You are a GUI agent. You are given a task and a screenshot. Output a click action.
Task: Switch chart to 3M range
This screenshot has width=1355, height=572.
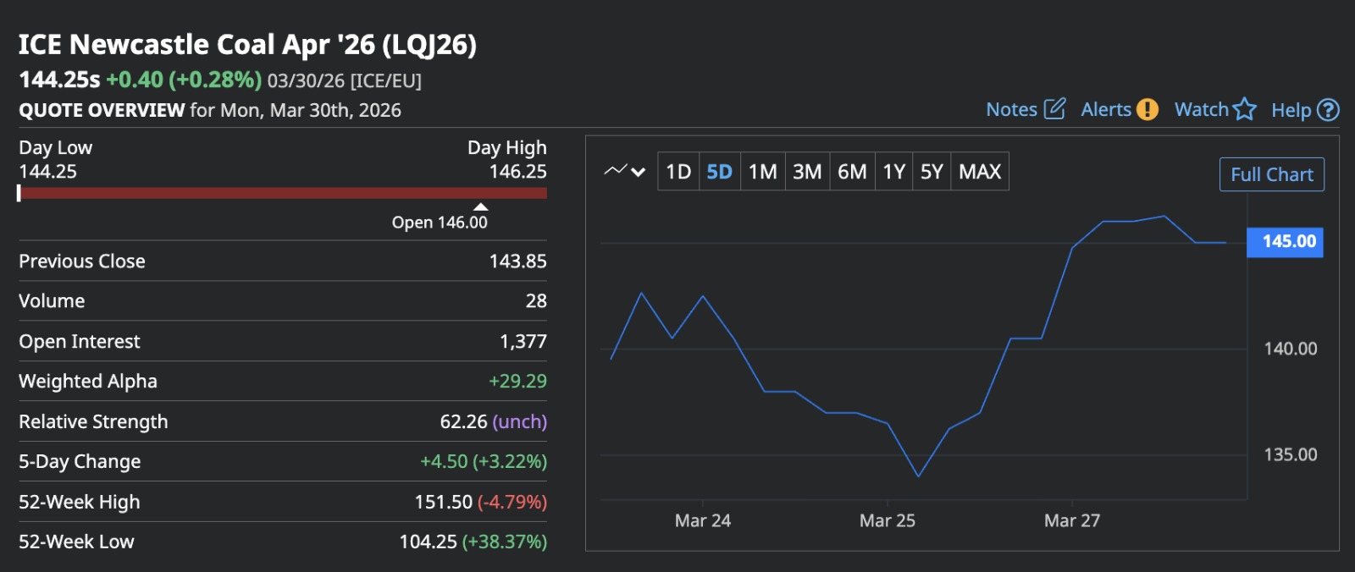point(807,172)
